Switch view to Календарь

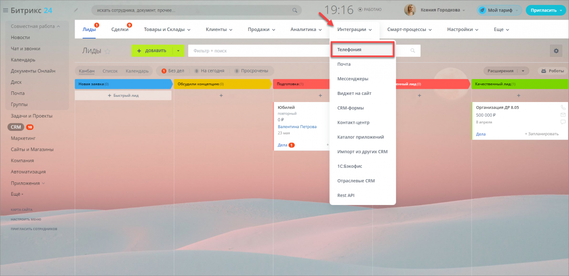137,71
